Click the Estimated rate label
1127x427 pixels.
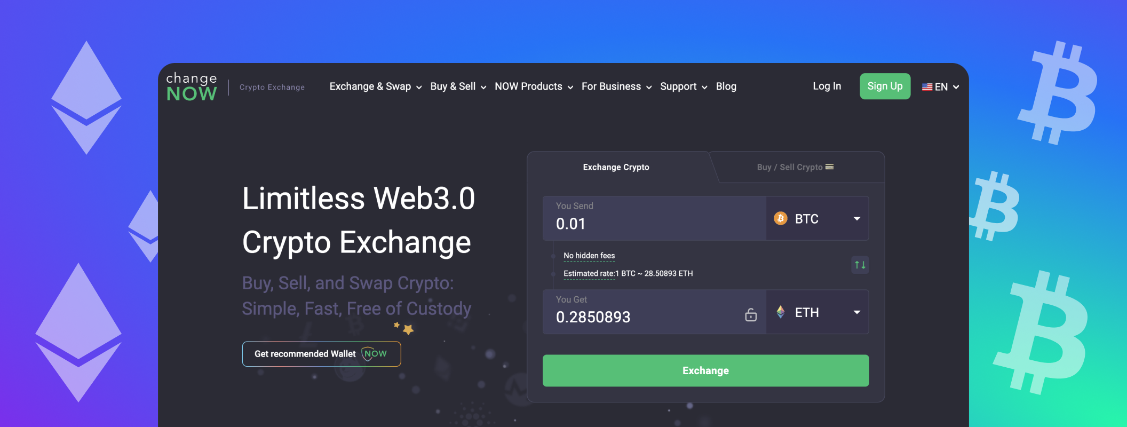coord(589,273)
